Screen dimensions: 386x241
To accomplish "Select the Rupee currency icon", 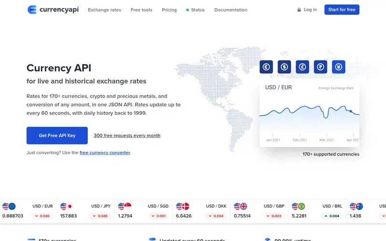I will (x=320, y=67).
